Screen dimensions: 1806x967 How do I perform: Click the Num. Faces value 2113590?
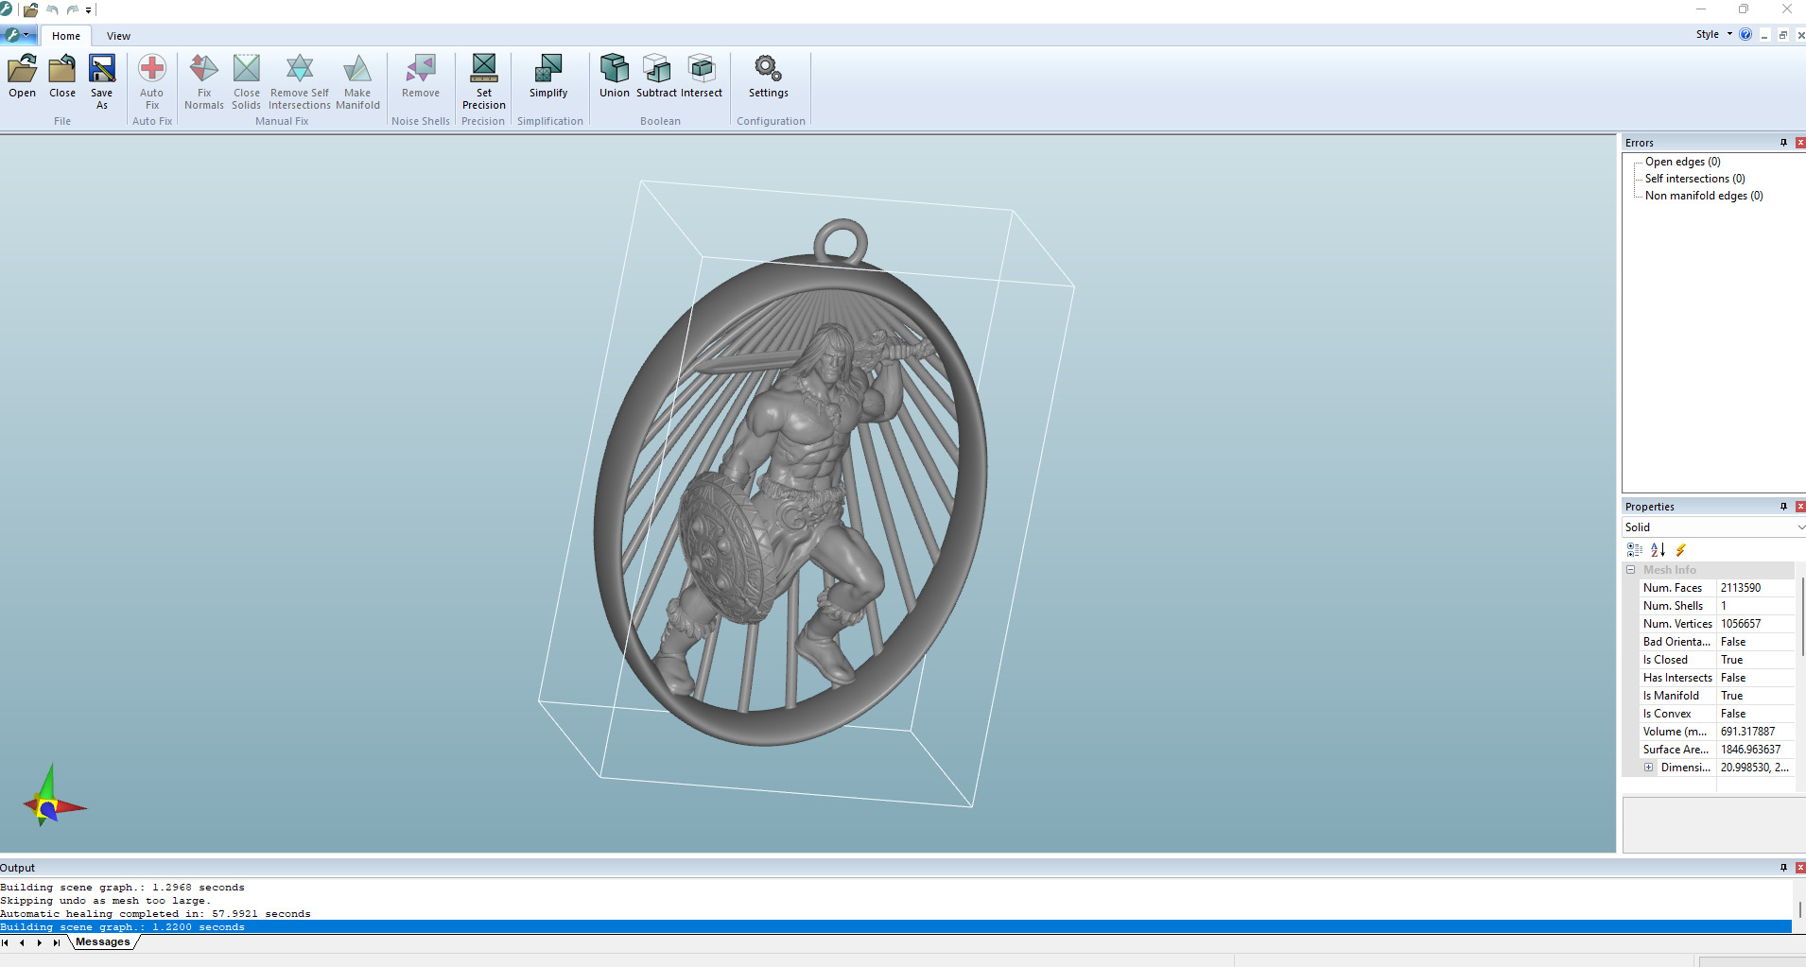(1740, 588)
